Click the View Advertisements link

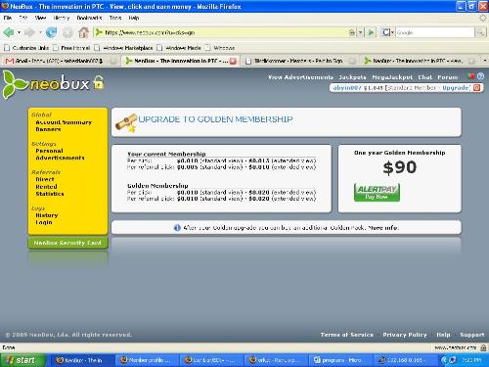pos(301,77)
